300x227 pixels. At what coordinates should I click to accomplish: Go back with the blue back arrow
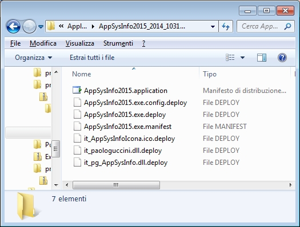coord(13,26)
